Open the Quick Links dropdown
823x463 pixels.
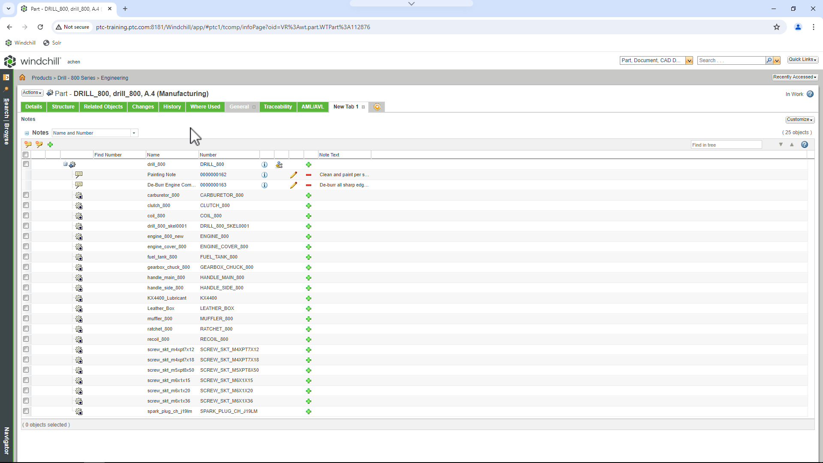click(802, 60)
